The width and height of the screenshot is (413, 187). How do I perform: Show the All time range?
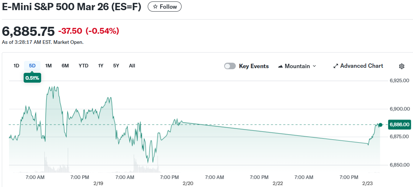132,66
